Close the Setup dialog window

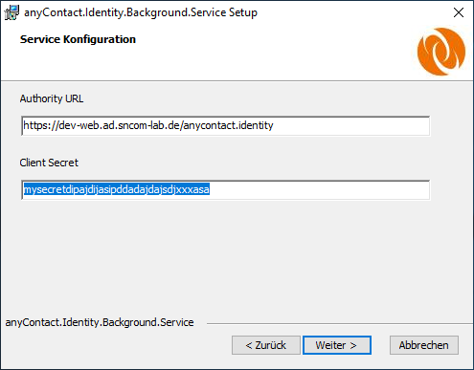(x=459, y=12)
